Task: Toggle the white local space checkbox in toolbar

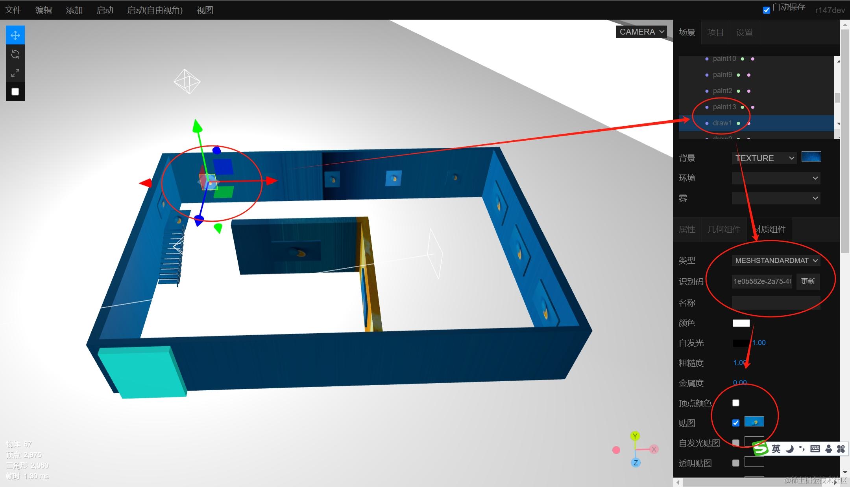Action: [15, 92]
